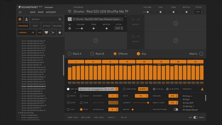Open Part 1 settings gear icon

69,28
